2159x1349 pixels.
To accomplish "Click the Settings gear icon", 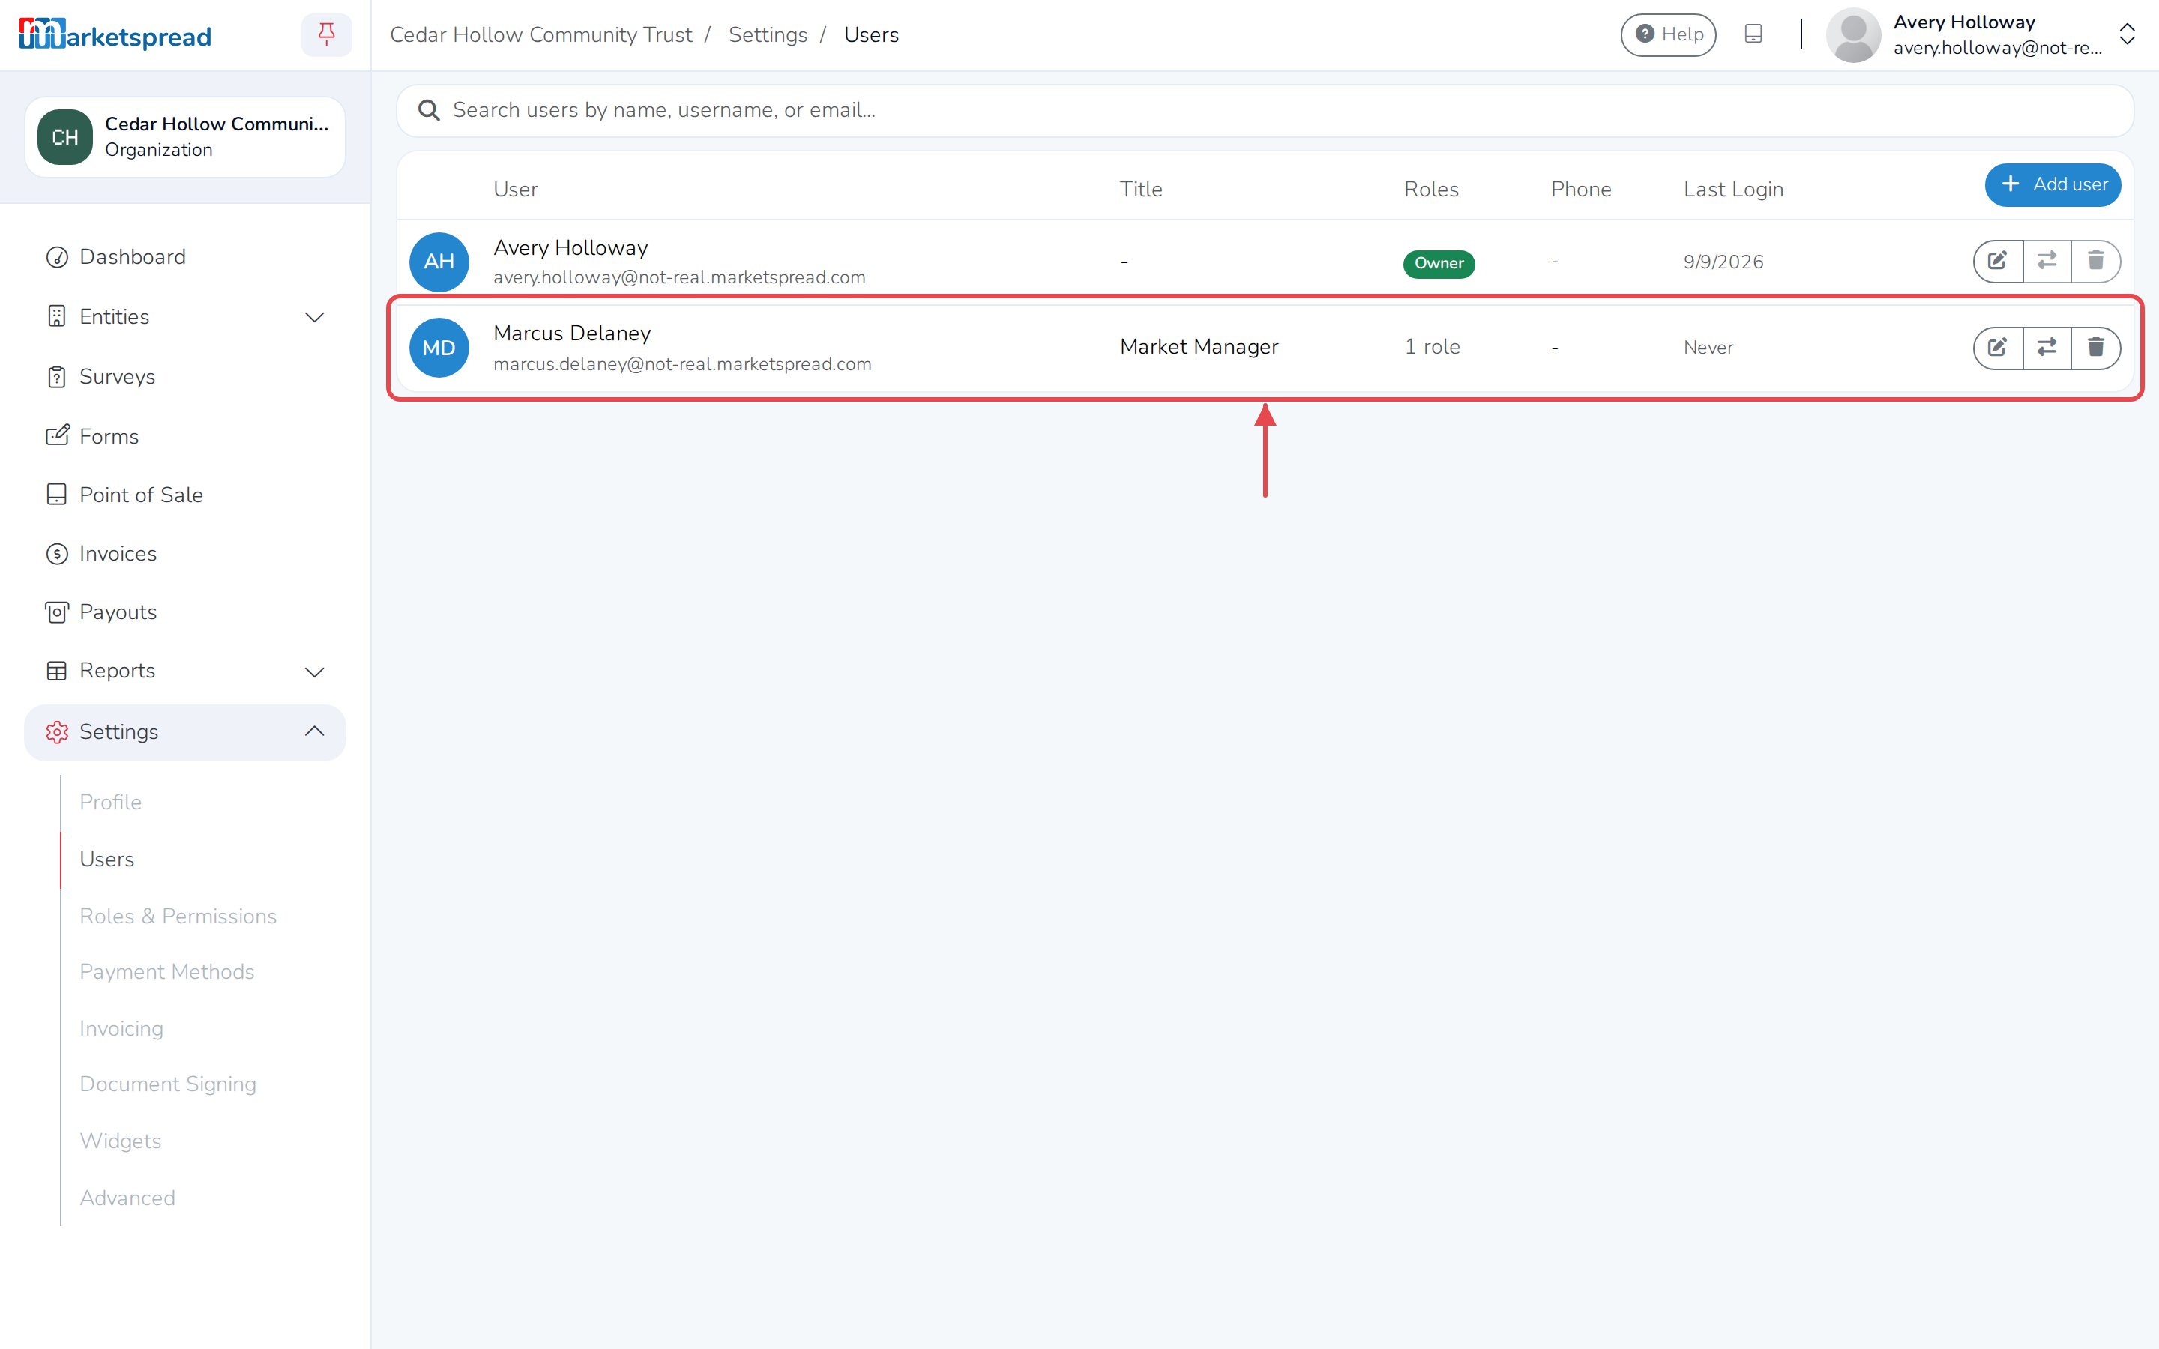I will (x=57, y=731).
